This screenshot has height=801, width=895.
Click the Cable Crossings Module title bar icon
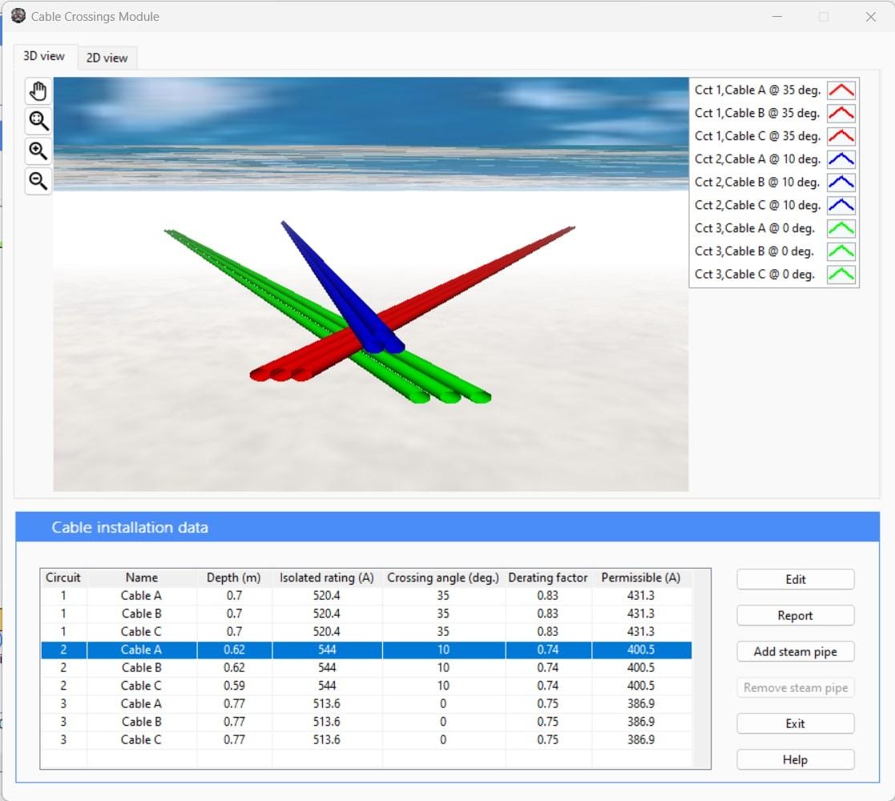pos(18,15)
